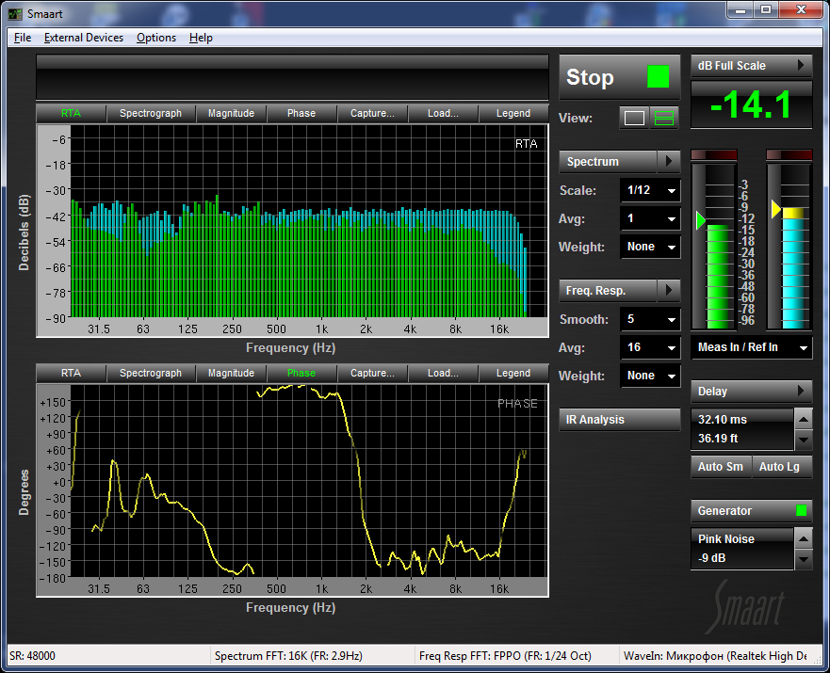Adjust the green measurement input level marker
This screenshot has height=673, width=830.
pyautogui.click(x=700, y=219)
